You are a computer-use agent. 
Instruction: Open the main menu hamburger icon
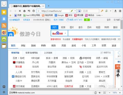120,11
